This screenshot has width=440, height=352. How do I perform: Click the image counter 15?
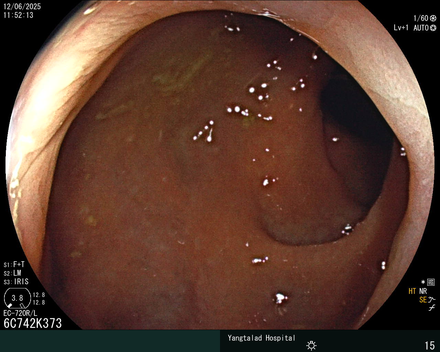(x=430, y=345)
